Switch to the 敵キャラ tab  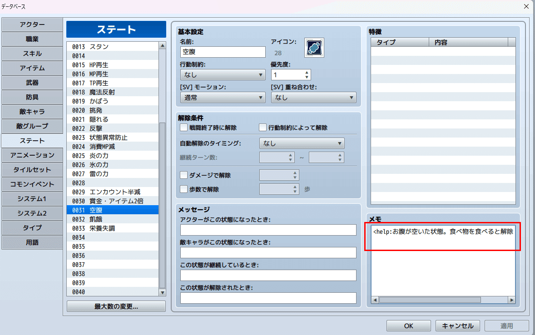(x=32, y=112)
